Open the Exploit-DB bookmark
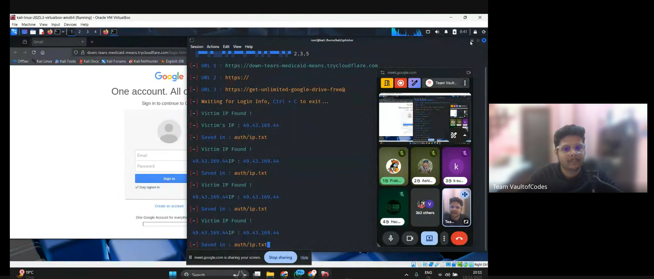This screenshot has height=279, width=654. (x=173, y=61)
